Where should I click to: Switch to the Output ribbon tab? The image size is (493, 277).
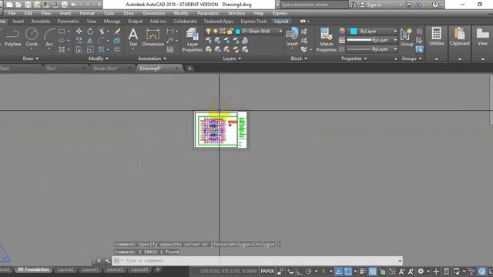135,22
